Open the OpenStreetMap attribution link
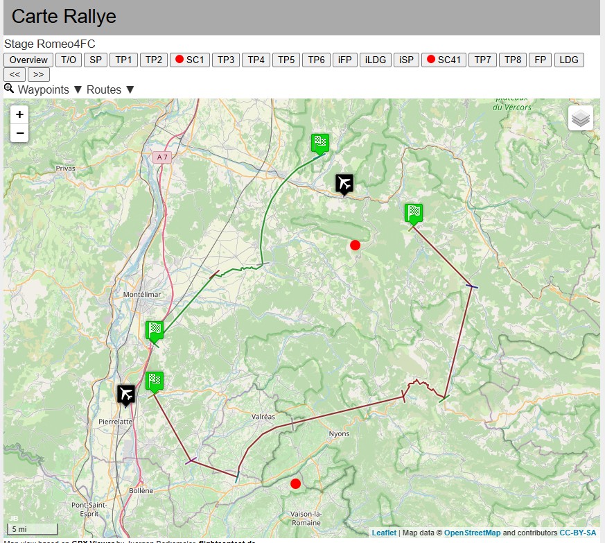The height and width of the screenshot is (543, 605). (x=472, y=533)
